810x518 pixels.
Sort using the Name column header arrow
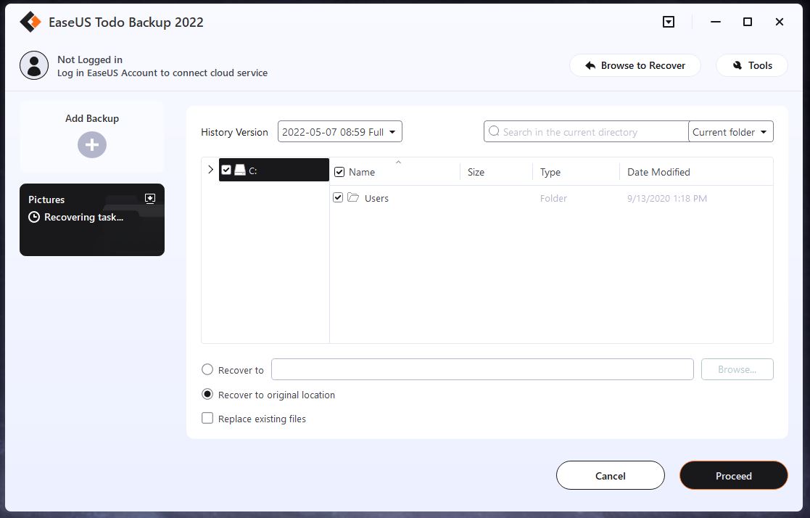pyautogui.click(x=398, y=163)
